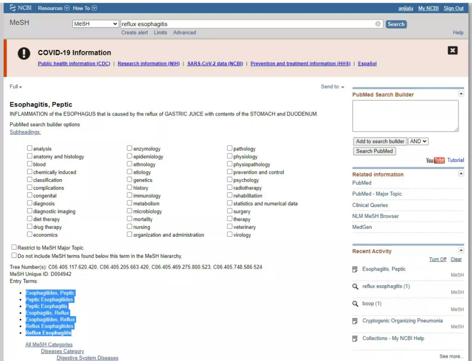Open Digestive System Diseases tree link
This screenshot has height=361, width=472.
[x=87, y=358]
